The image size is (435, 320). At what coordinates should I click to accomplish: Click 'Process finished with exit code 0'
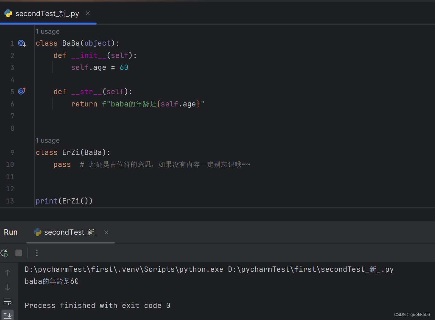click(98, 306)
